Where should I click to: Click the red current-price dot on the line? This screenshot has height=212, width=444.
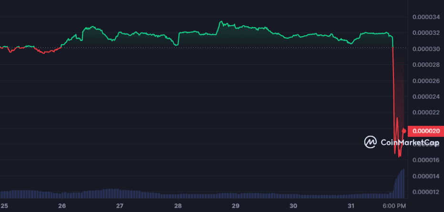click(404, 131)
